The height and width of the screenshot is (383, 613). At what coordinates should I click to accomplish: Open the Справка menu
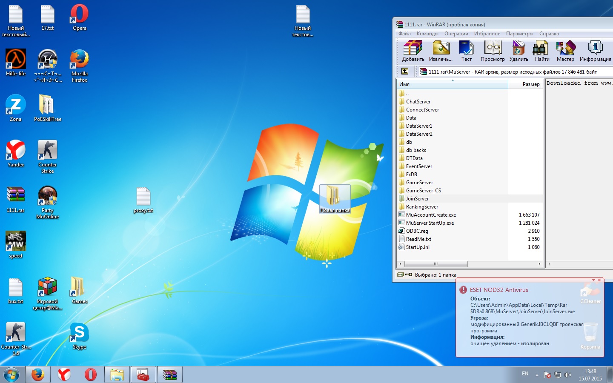tap(549, 34)
